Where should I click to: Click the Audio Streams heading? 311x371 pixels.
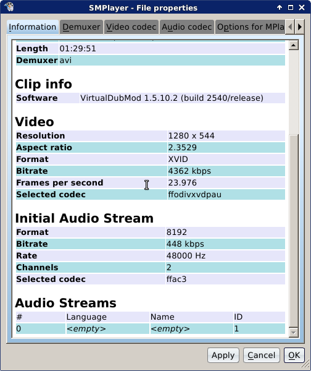point(65,303)
